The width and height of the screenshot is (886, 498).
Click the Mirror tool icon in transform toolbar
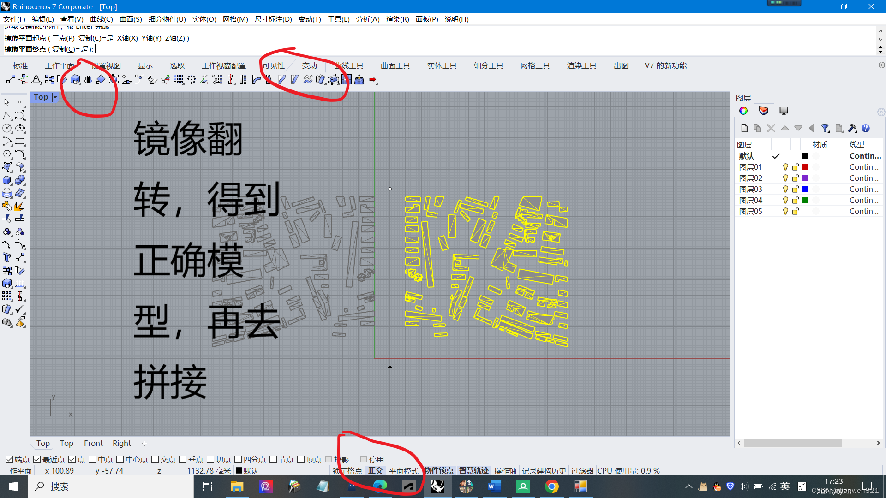88,80
